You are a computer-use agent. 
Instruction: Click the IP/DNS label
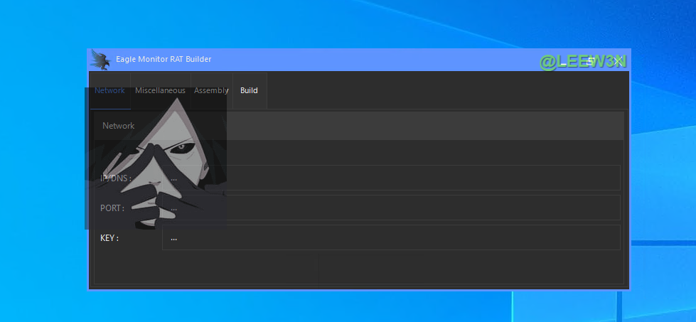pyautogui.click(x=115, y=178)
